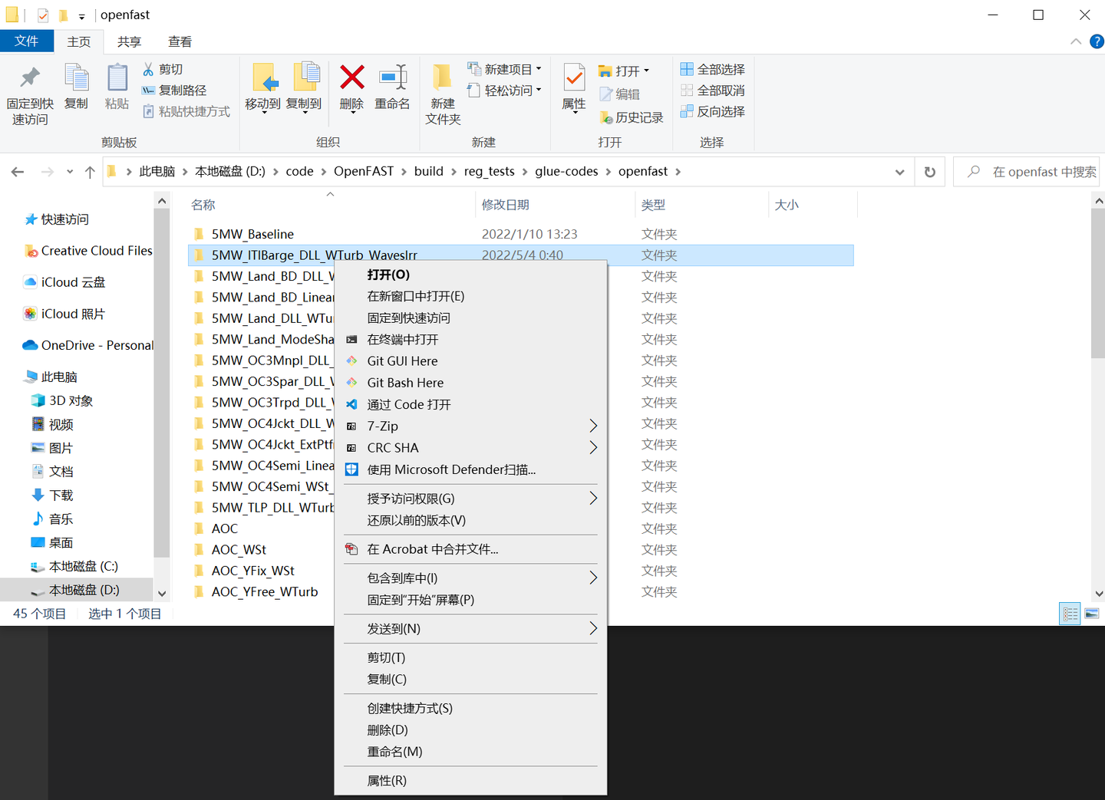1105x800 pixels.
Task: Switch to the 查看 tab
Action: point(179,41)
